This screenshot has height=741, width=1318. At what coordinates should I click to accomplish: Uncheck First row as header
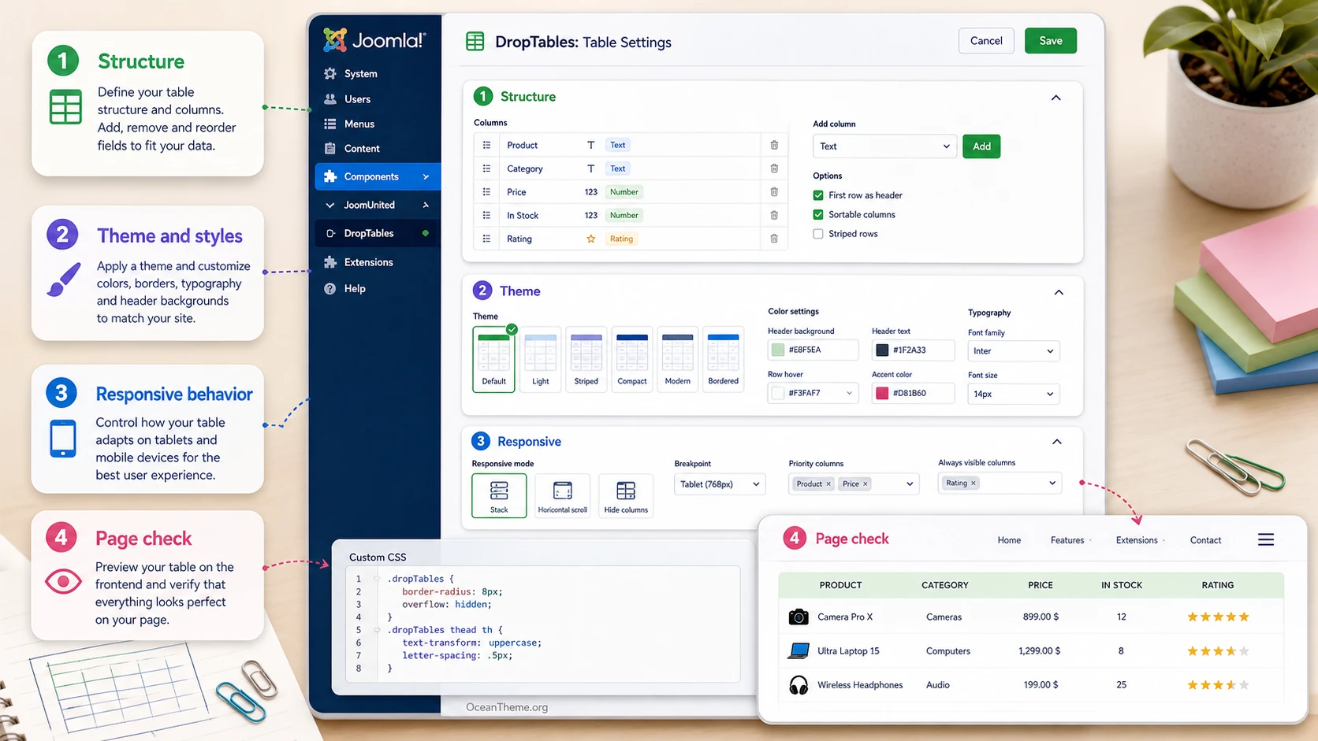click(x=818, y=195)
